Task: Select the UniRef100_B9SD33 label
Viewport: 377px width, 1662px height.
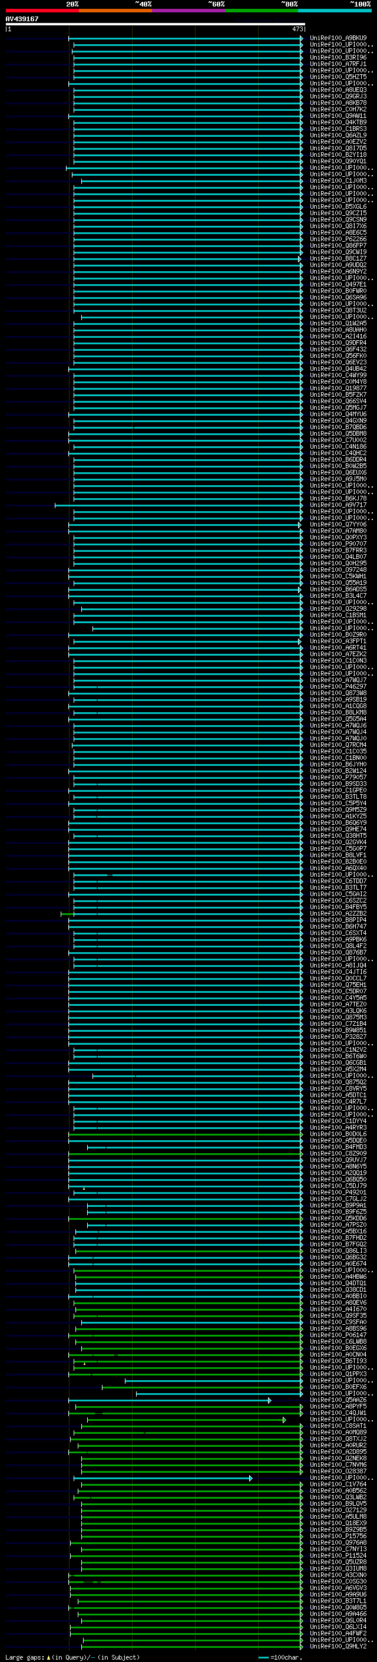Action: pyautogui.click(x=338, y=784)
